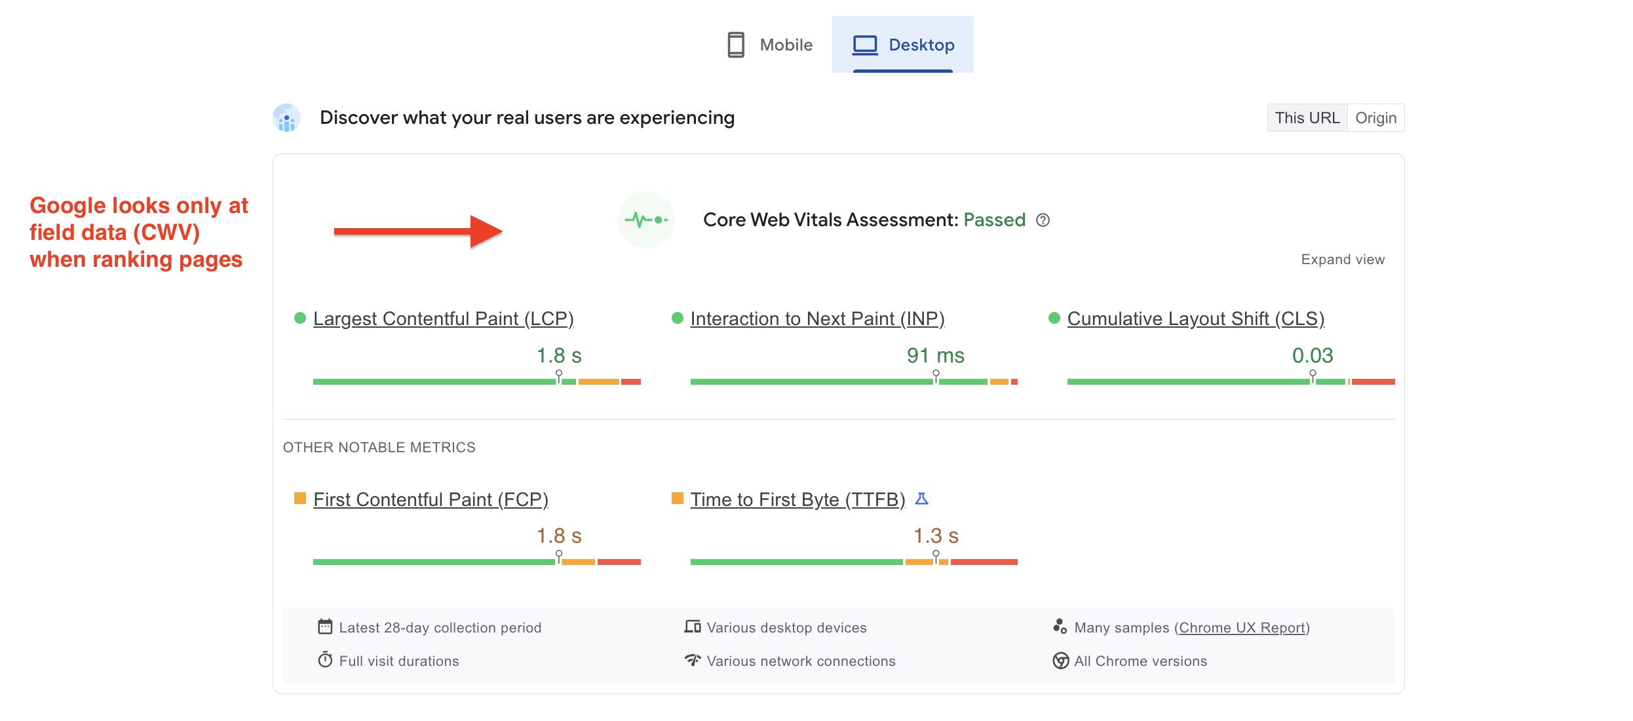
Task: Click the green dot next to LCP
Action: point(300,318)
